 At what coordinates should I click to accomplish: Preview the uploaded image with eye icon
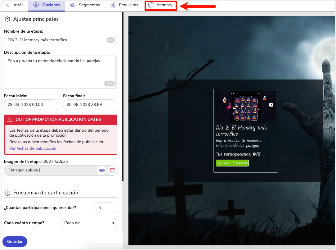pos(102,170)
